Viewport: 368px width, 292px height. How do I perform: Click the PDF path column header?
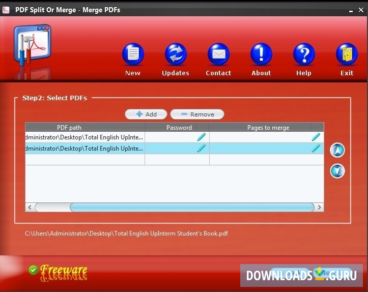coord(85,127)
